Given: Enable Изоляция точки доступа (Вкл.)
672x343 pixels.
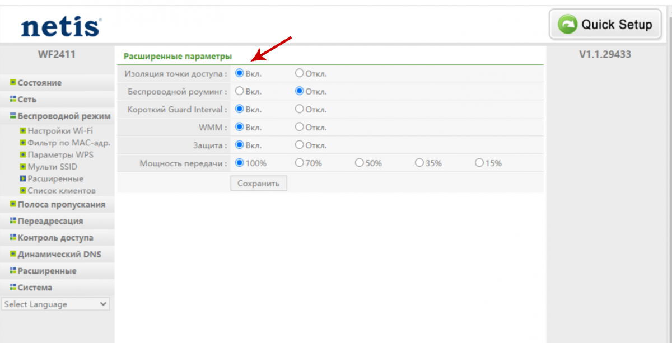Looking at the screenshot, I should point(239,73).
